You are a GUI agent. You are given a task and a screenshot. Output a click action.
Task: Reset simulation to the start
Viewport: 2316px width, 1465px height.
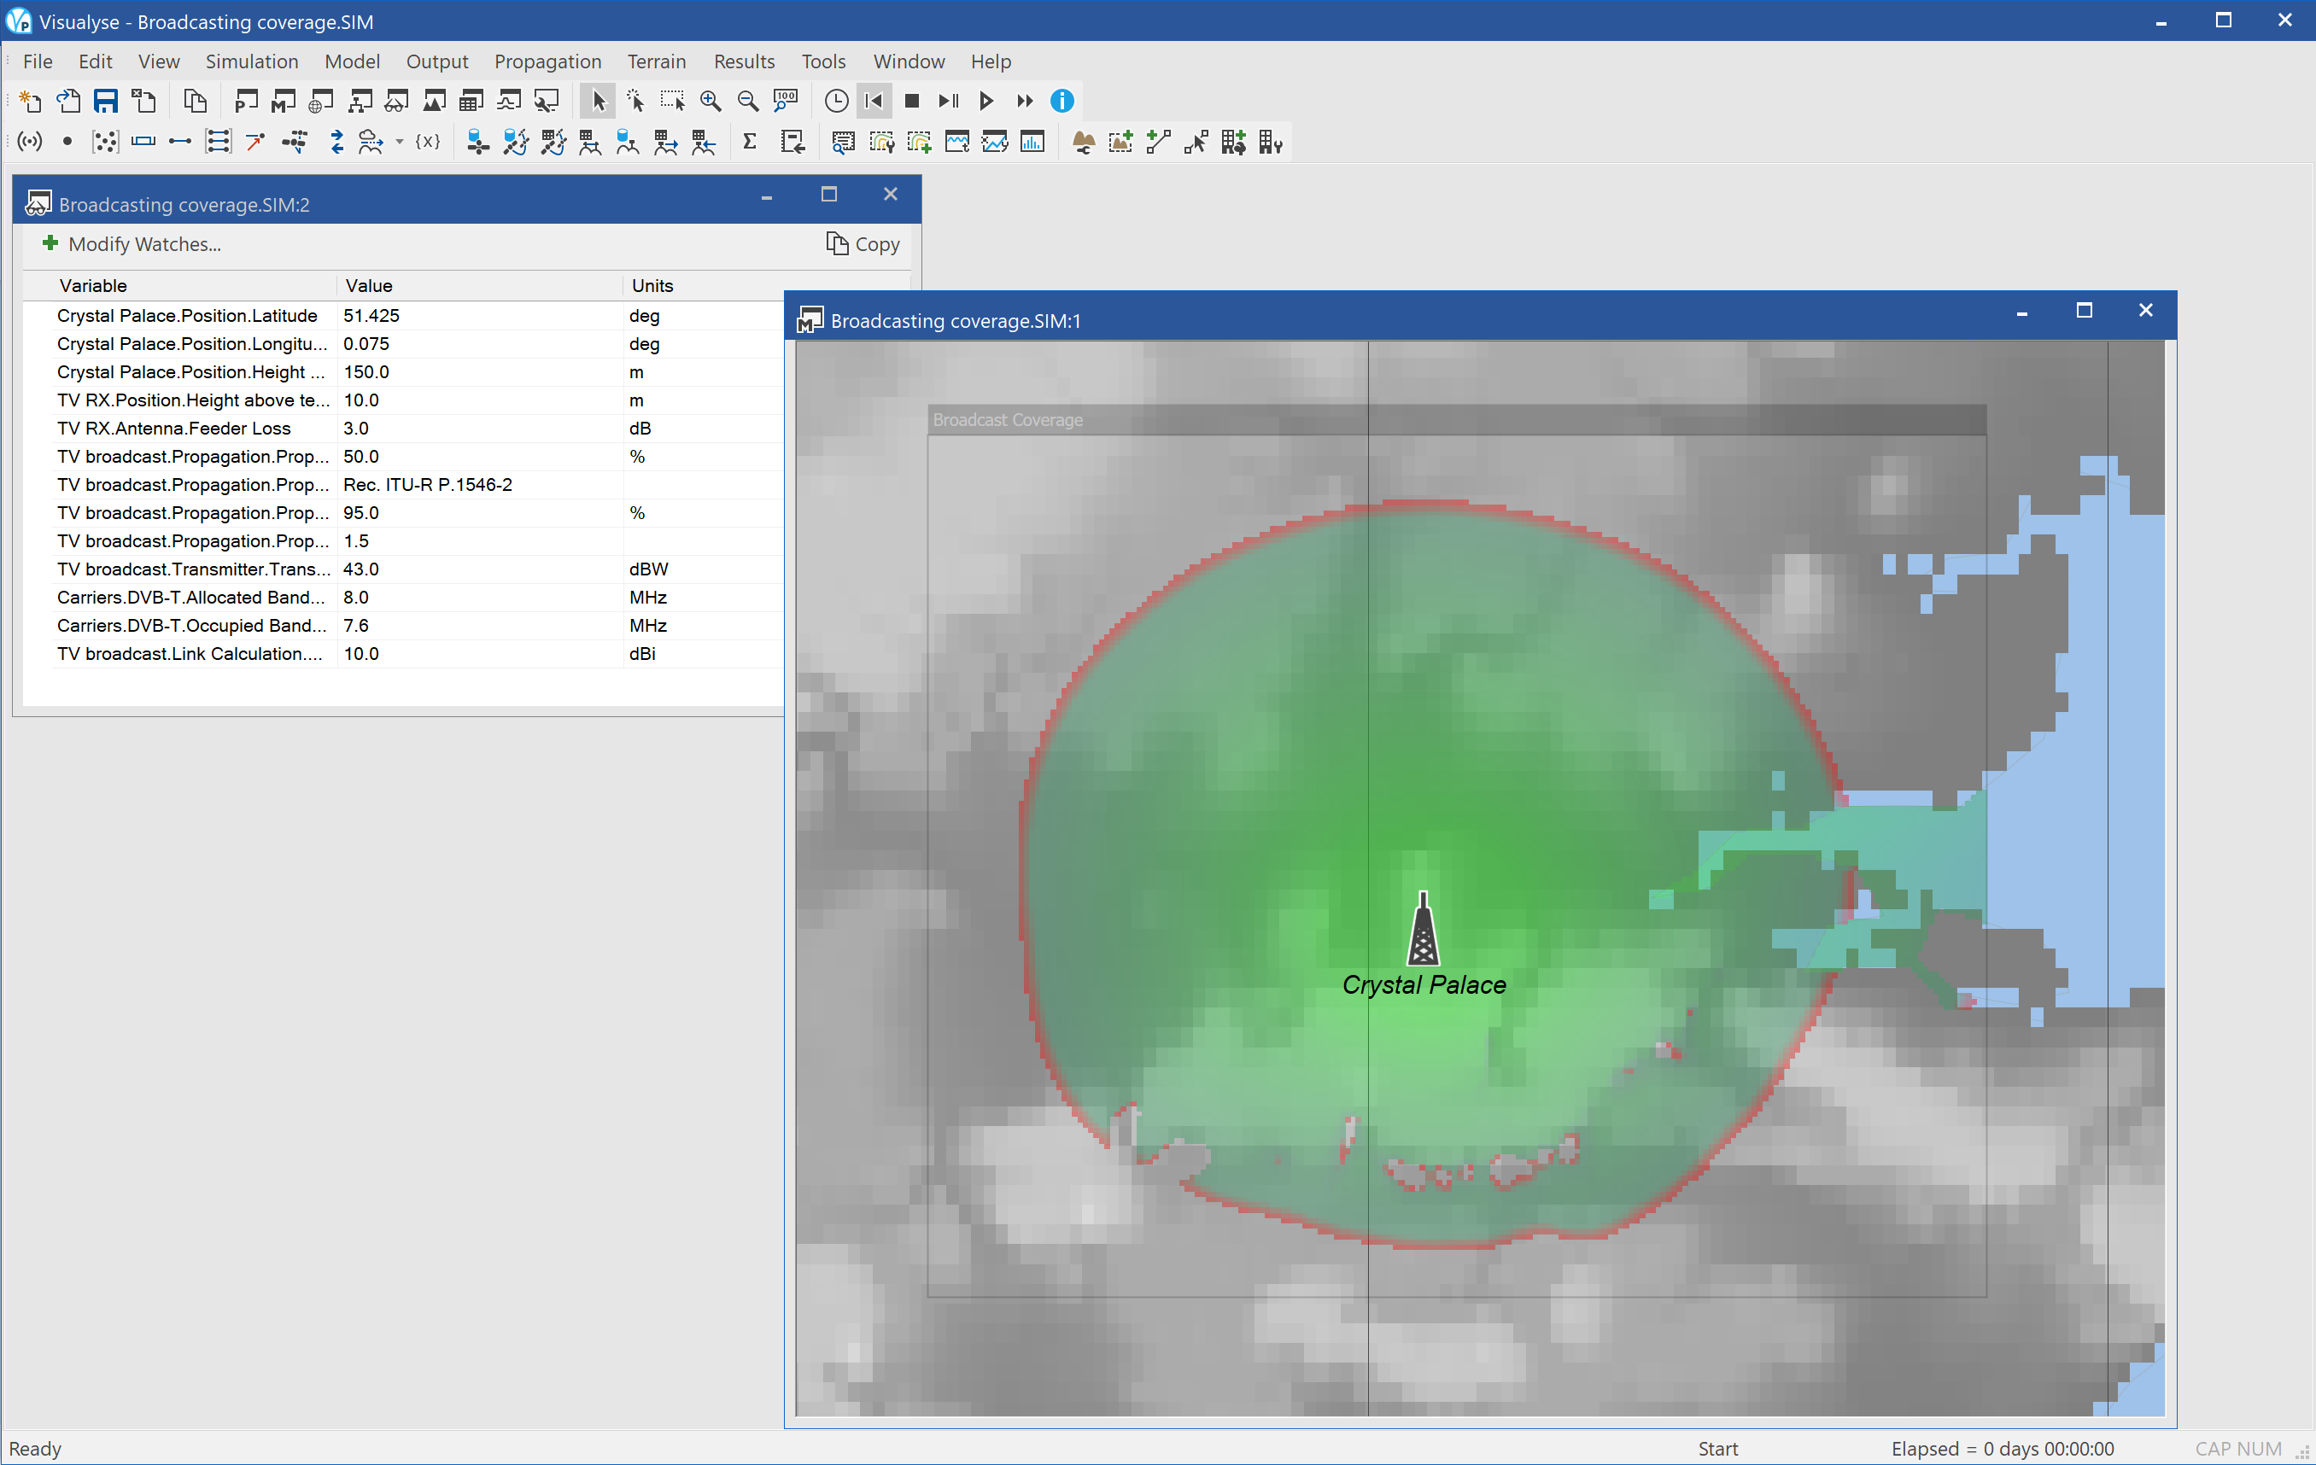(x=874, y=101)
